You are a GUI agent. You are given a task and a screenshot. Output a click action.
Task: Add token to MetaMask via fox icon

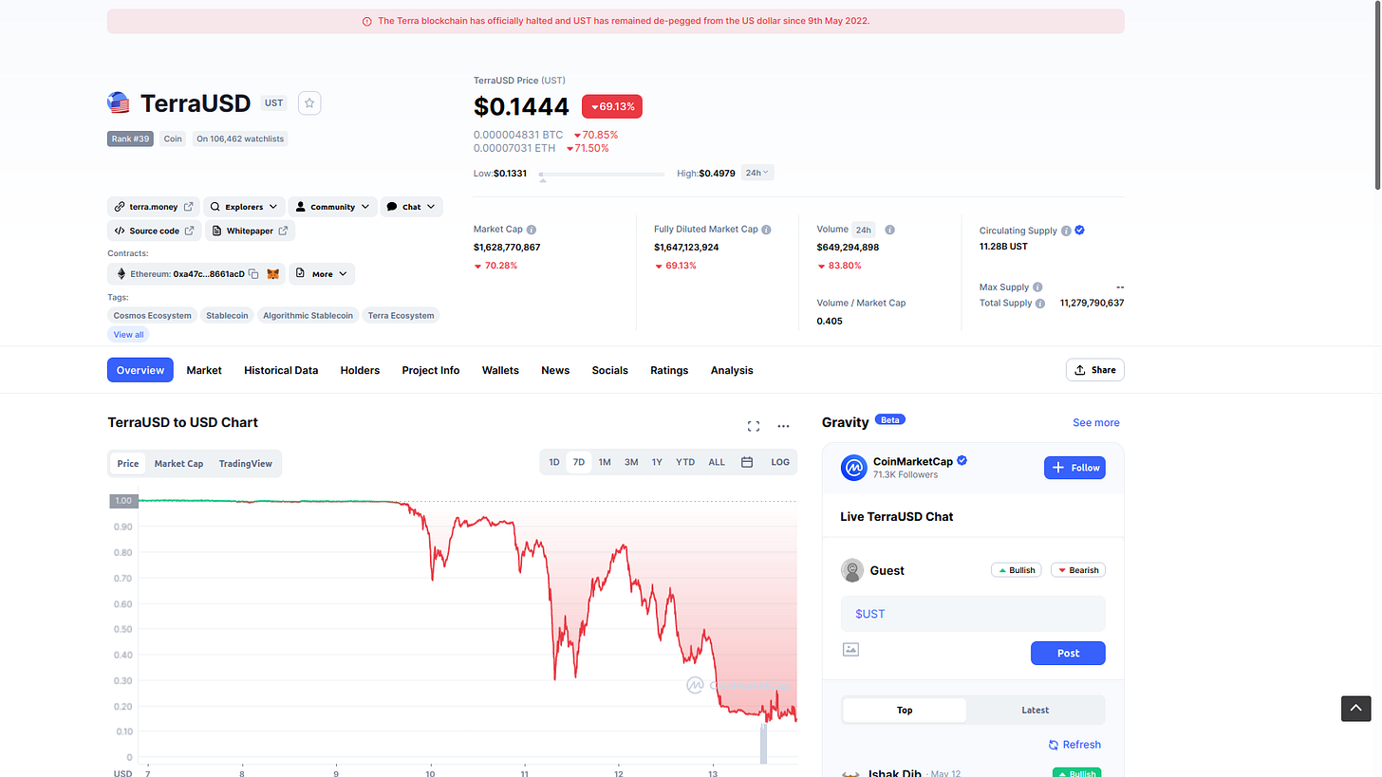click(x=272, y=274)
